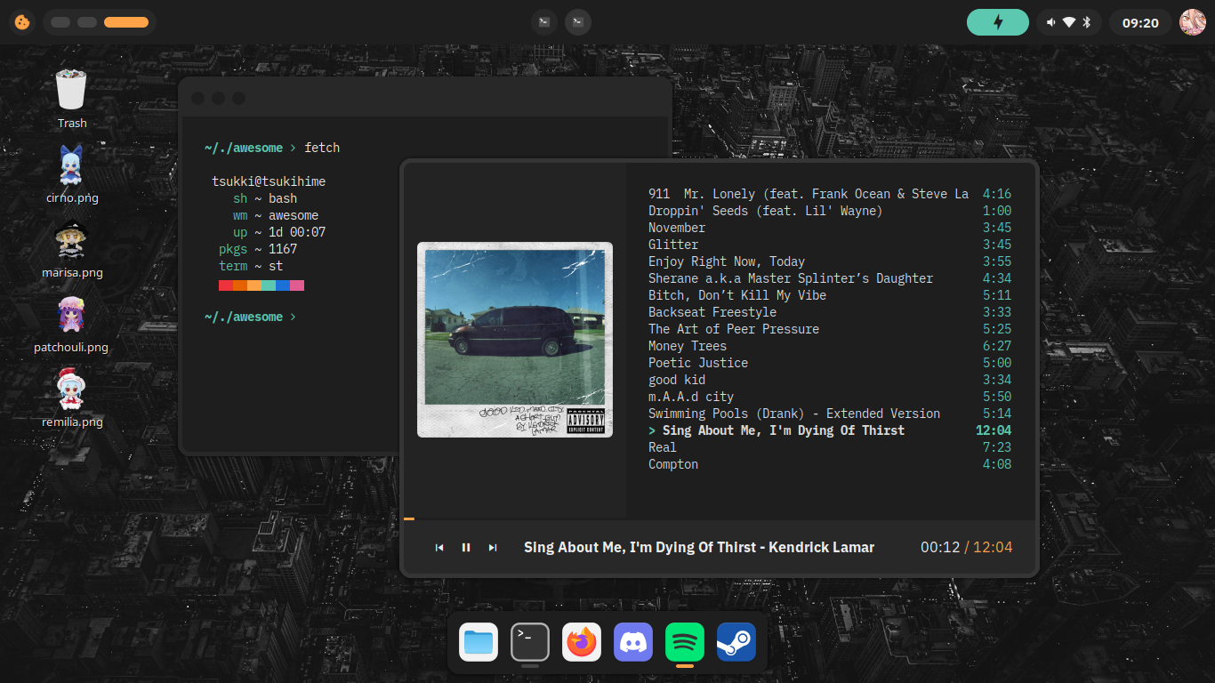The height and width of the screenshot is (683, 1215).
Task: Open Steam from the dock
Action: pos(736,642)
